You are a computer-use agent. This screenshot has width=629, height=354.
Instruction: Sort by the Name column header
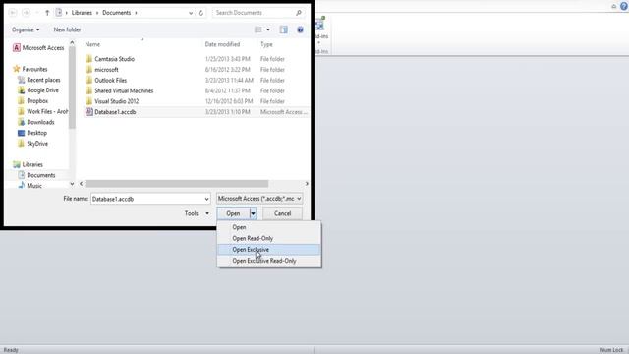click(x=92, y=44)
